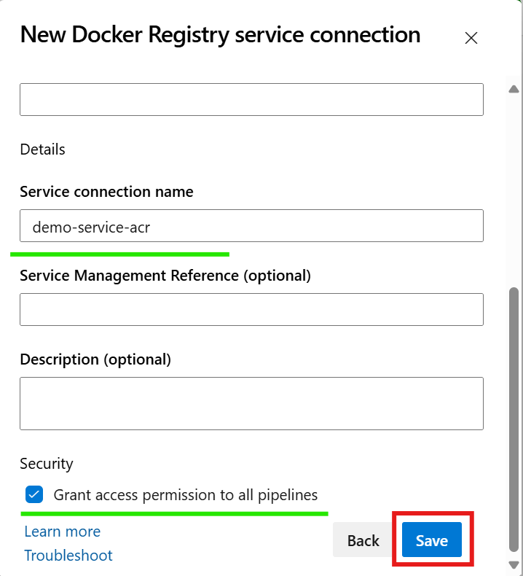Image resolution: width=523 pixels, height=576 pixels.
Task: Open the Learn more link
Action: click(62, 532)
